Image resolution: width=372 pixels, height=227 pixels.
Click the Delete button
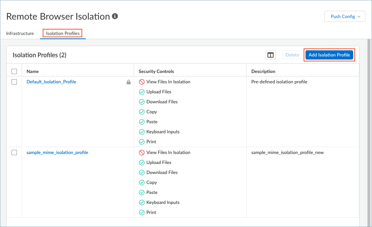click(292, 55)
